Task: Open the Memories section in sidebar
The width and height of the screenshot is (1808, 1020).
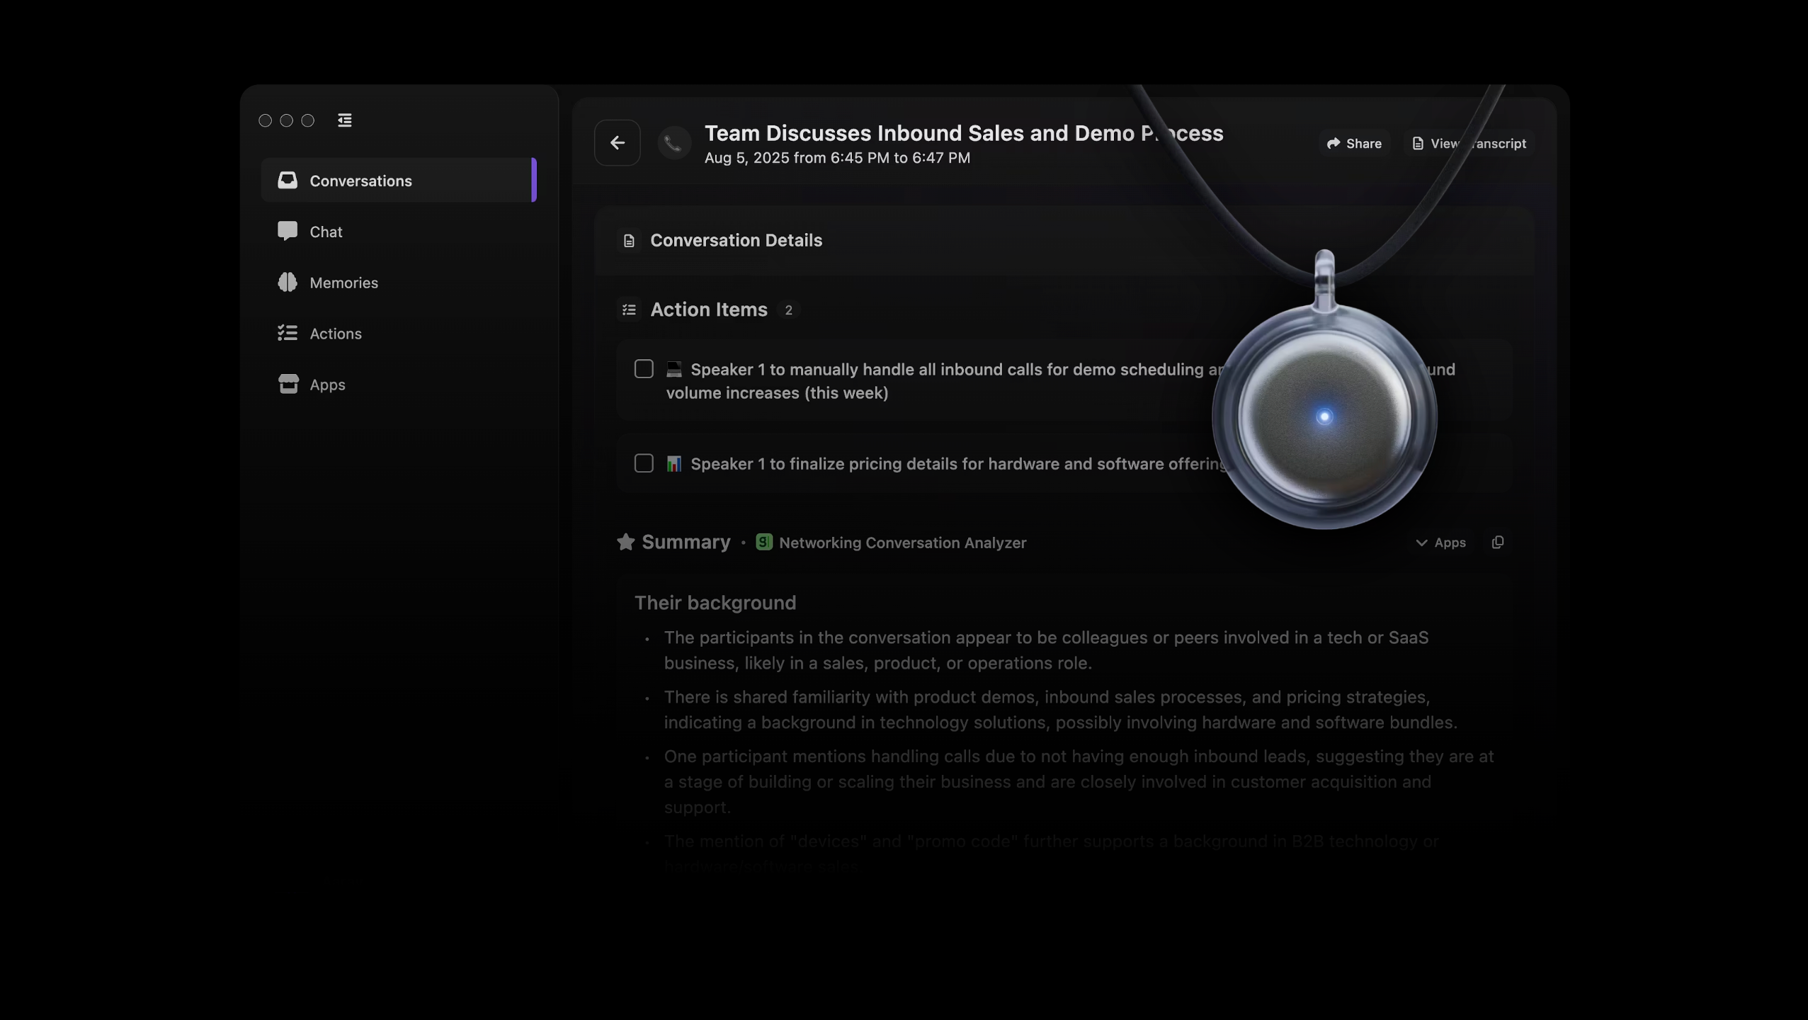Action: [343, 283]
